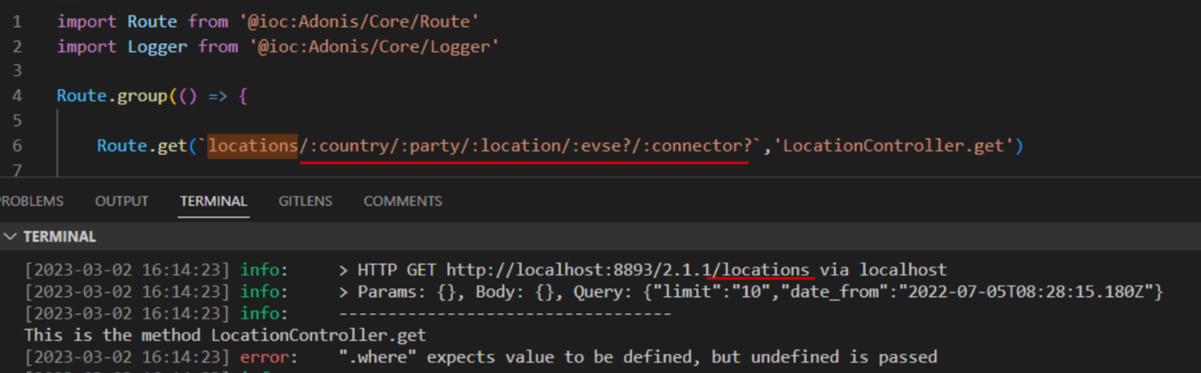Click the 'via localhost' text in terminal
The width and height of the screenshot is (1201, 373).
[x=883, y=270]
